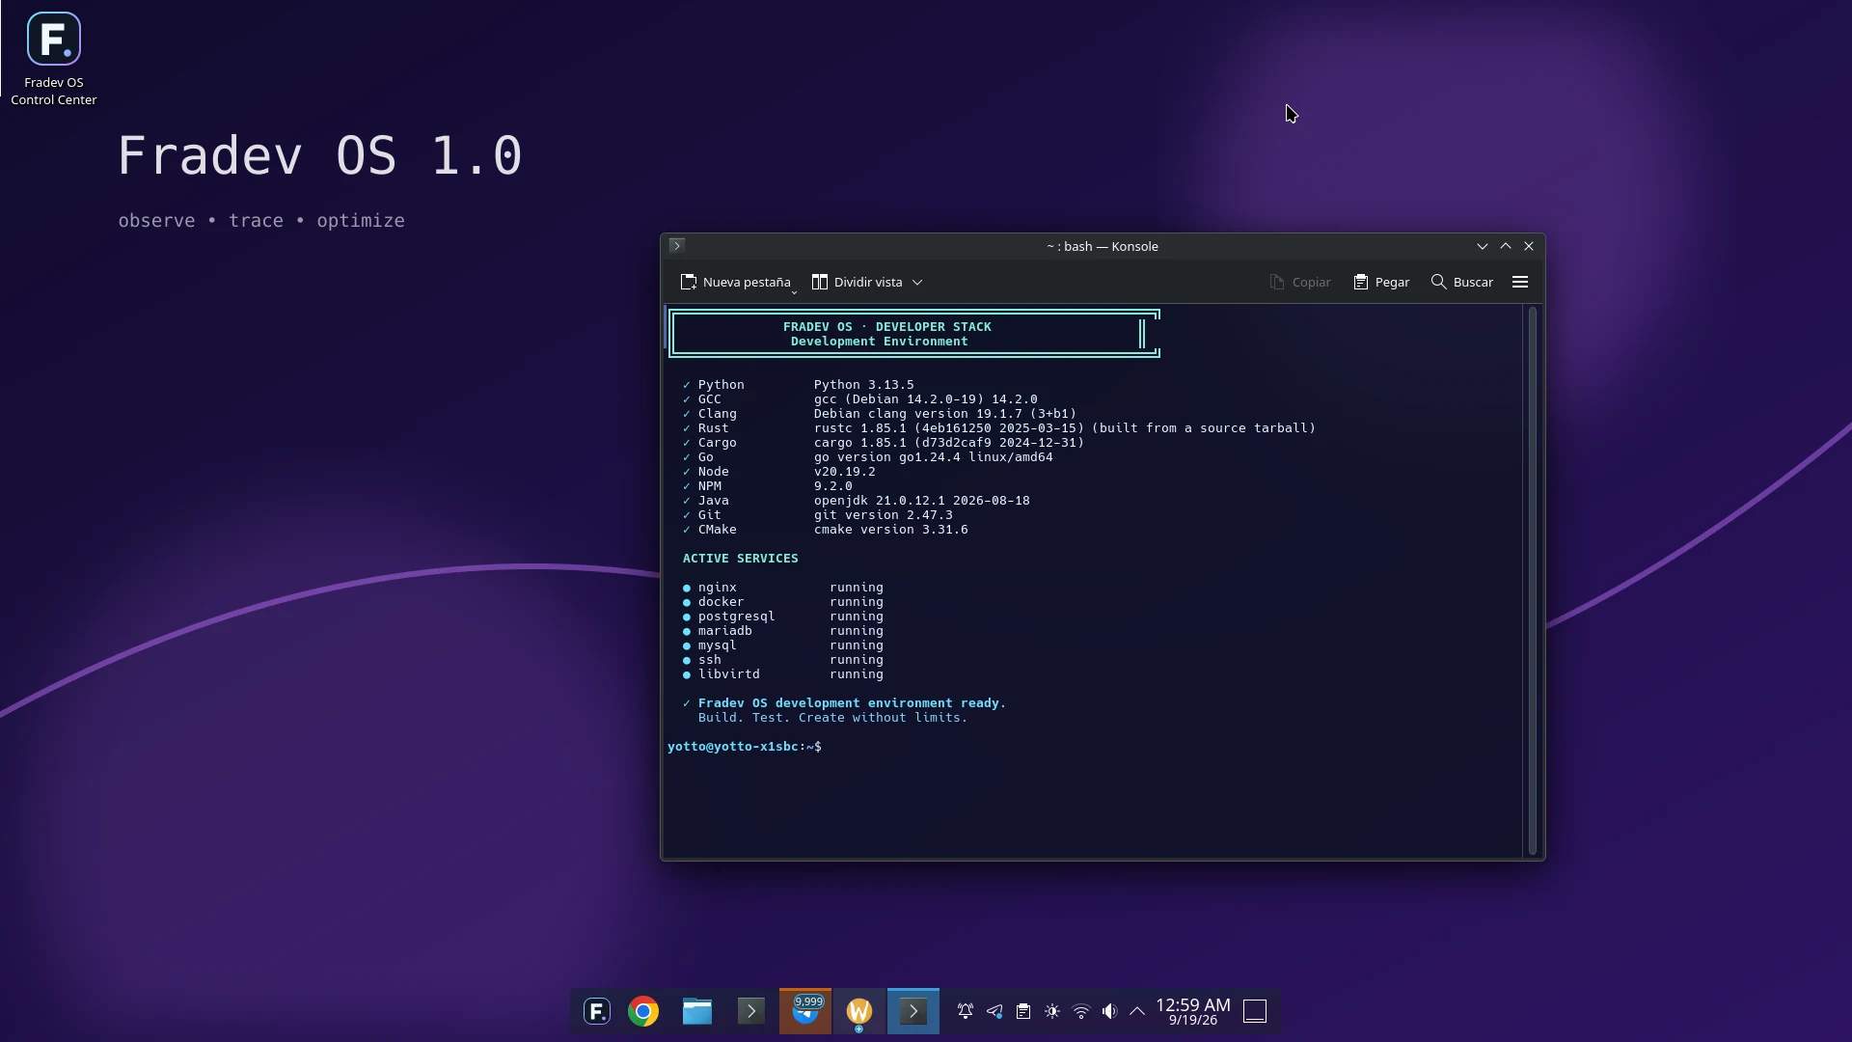Open the volume control tray icon
This screenshot has height=1042, width=1852.
1110,1011
